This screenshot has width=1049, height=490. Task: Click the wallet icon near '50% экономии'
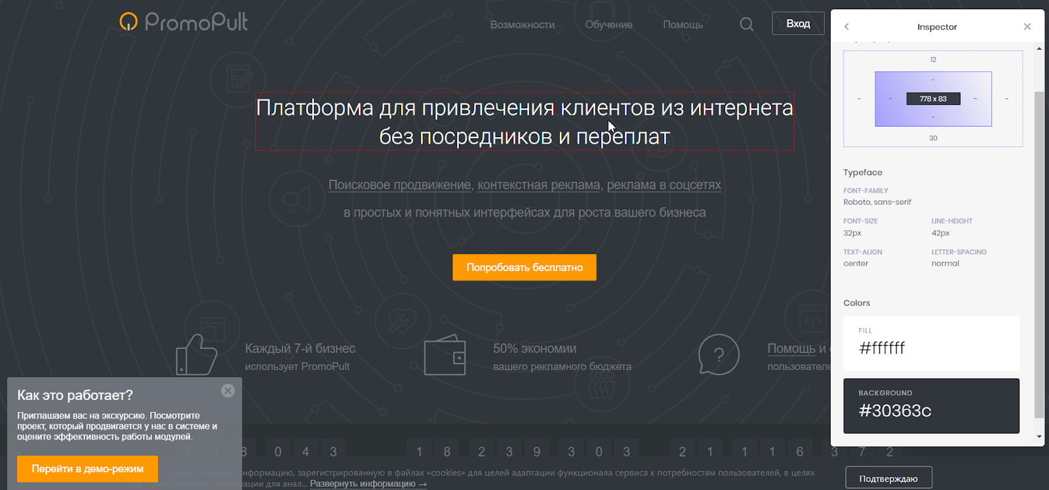(445, 355)
